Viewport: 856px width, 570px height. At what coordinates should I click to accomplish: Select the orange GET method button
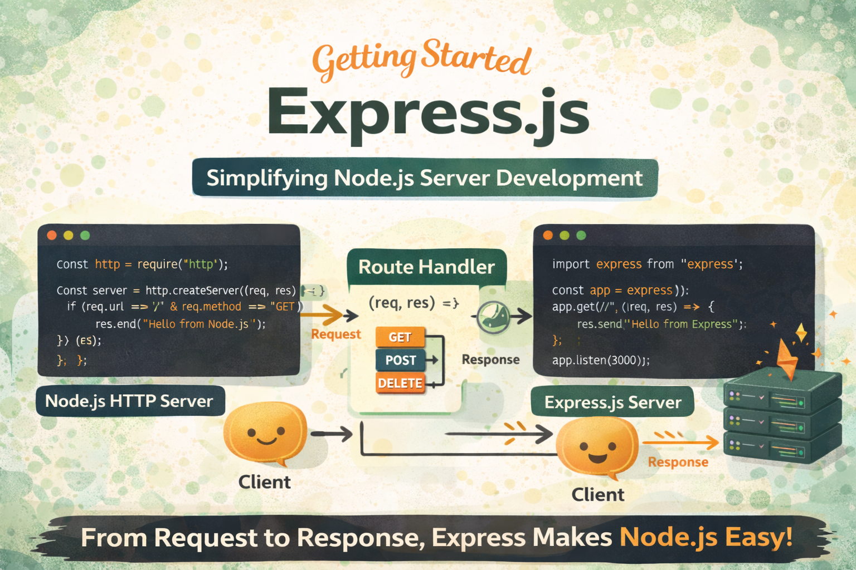pyautogui.click(x=400, y=337)
